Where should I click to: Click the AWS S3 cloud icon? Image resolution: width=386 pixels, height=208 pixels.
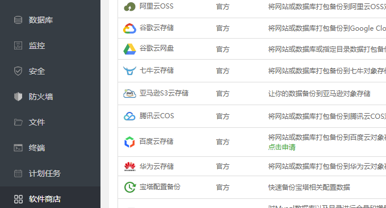pos(129,93)
